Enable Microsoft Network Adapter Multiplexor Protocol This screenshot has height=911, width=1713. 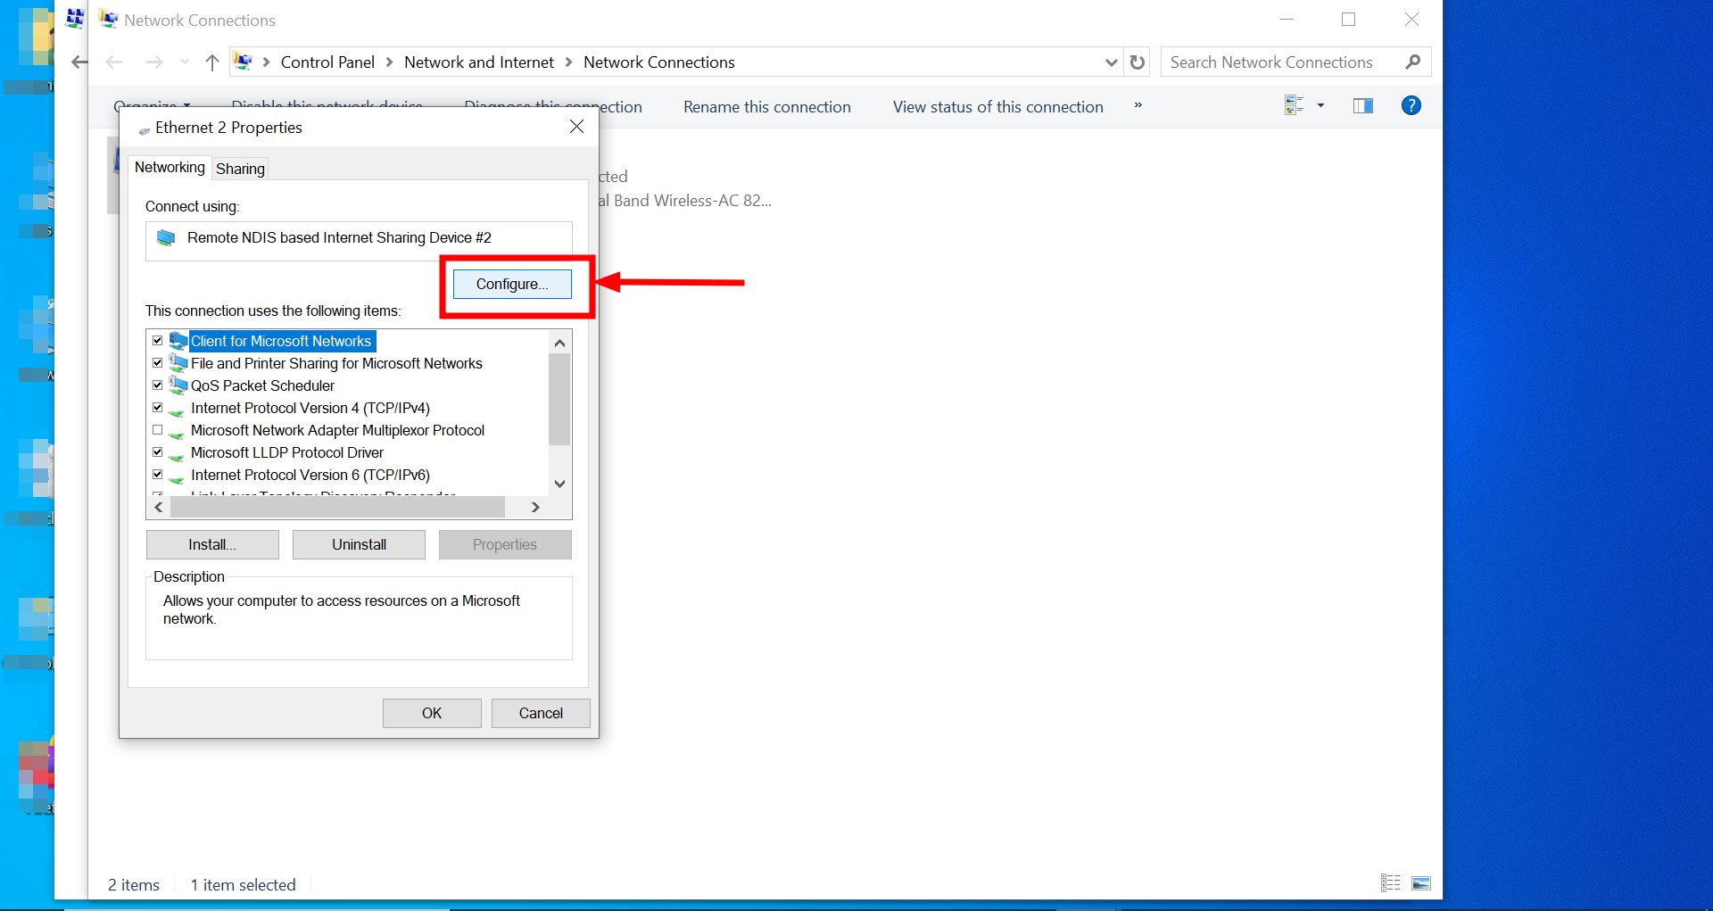tap(158, 430)
